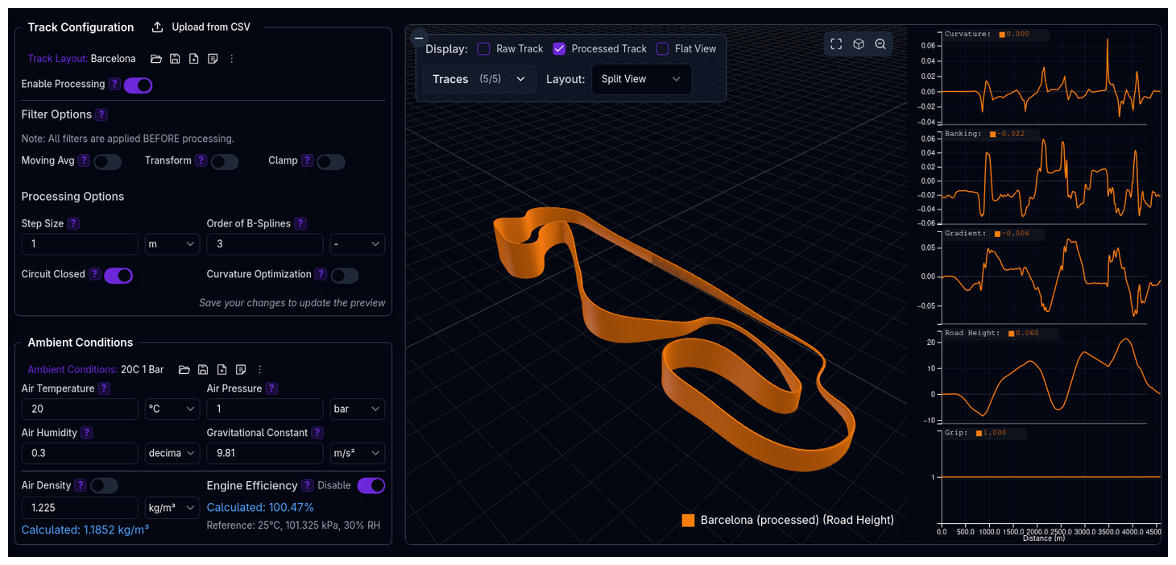Disable the Circuit Closed toggle

(118, 276)
